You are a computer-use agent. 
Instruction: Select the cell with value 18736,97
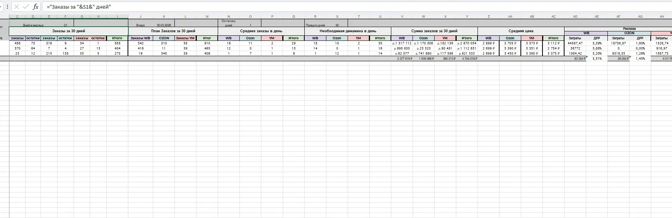pyautogui.click(x=618, y=43)
